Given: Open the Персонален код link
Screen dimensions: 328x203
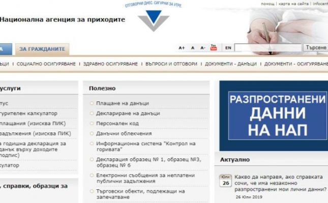Looking at the screenshot, I should coord(117,123).
